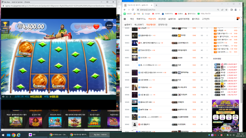Open the Excalibur Unleashed game thumbnail
Screen dimensions: 246x138
[16, 122]
